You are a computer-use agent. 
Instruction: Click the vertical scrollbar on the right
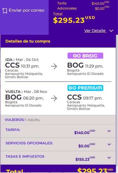click(117, 99)
